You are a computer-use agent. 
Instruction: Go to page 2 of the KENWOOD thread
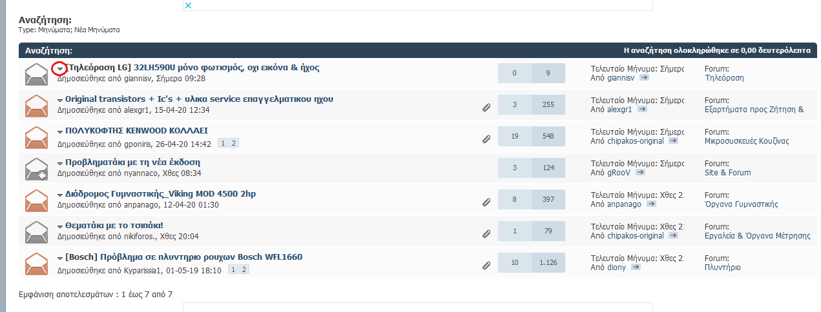234,143
